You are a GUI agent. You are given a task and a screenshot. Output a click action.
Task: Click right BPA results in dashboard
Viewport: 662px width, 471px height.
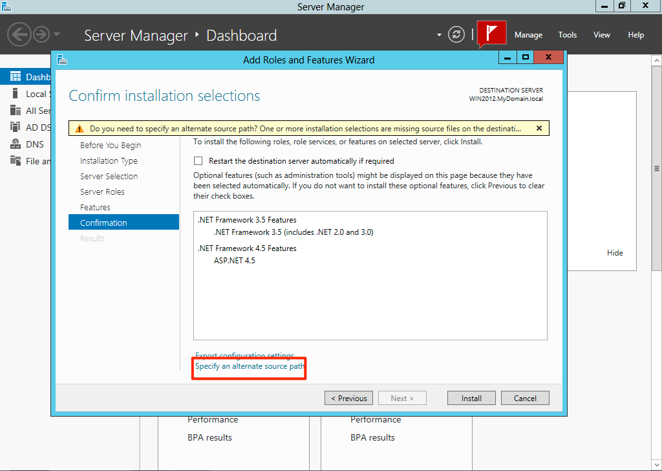pos(373,437)
